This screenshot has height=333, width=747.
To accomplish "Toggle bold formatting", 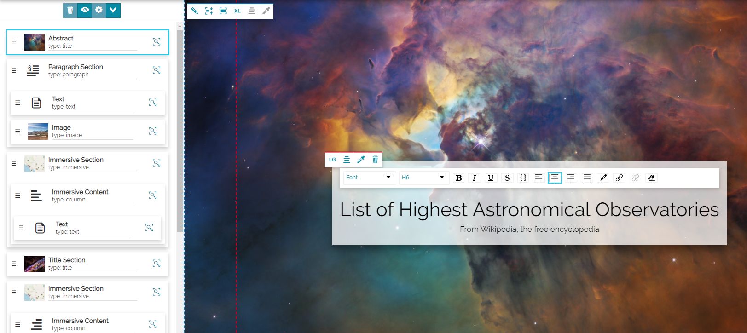I will (x=458, y=178).
